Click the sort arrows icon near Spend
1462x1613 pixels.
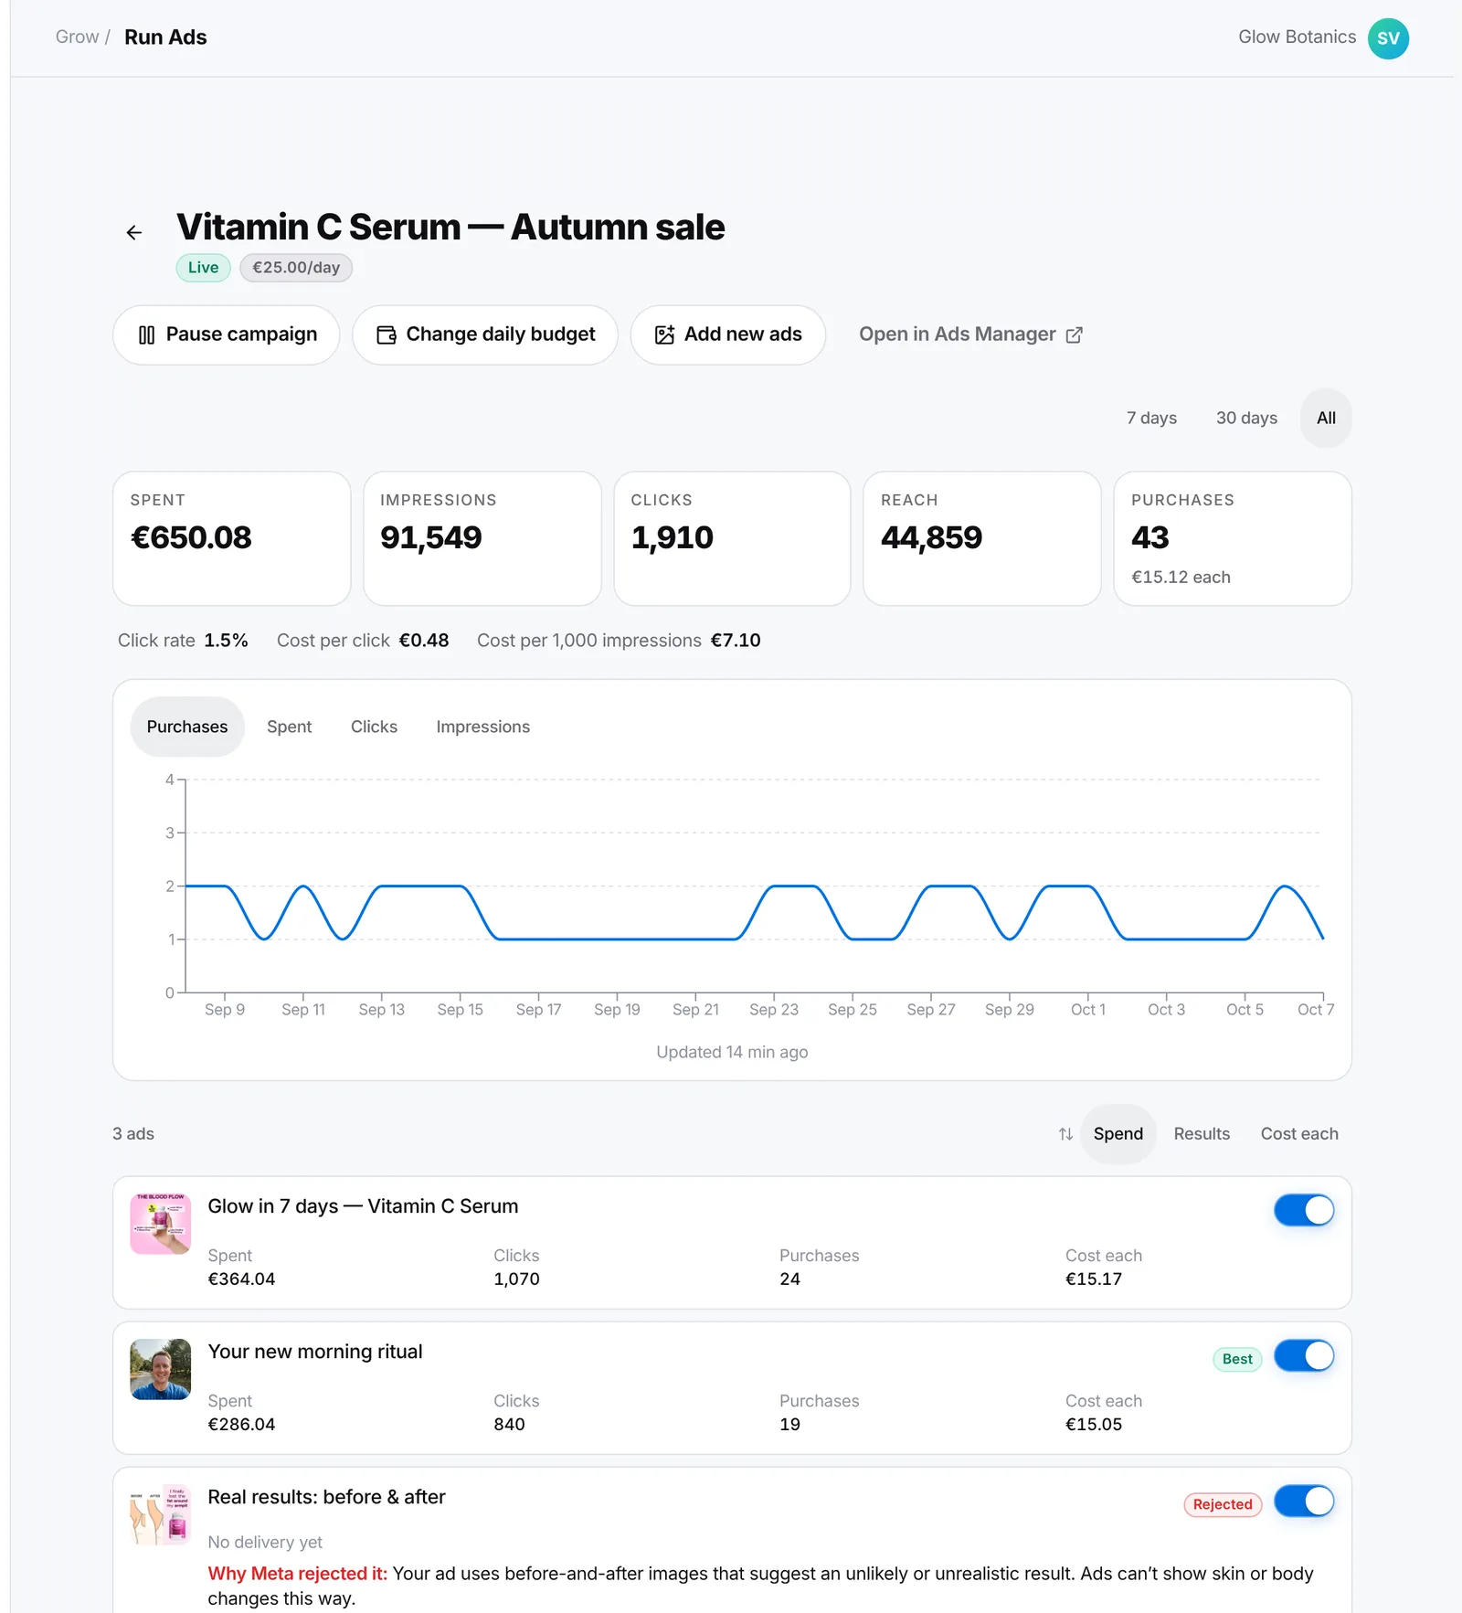point(1065,1134)
